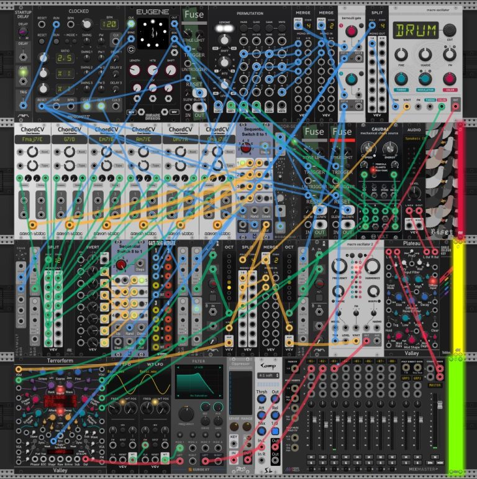Click the Rand jack on top Sequential Switch
Image resolution: width=477 pixels, height=479 pixels.
(255, 210)
